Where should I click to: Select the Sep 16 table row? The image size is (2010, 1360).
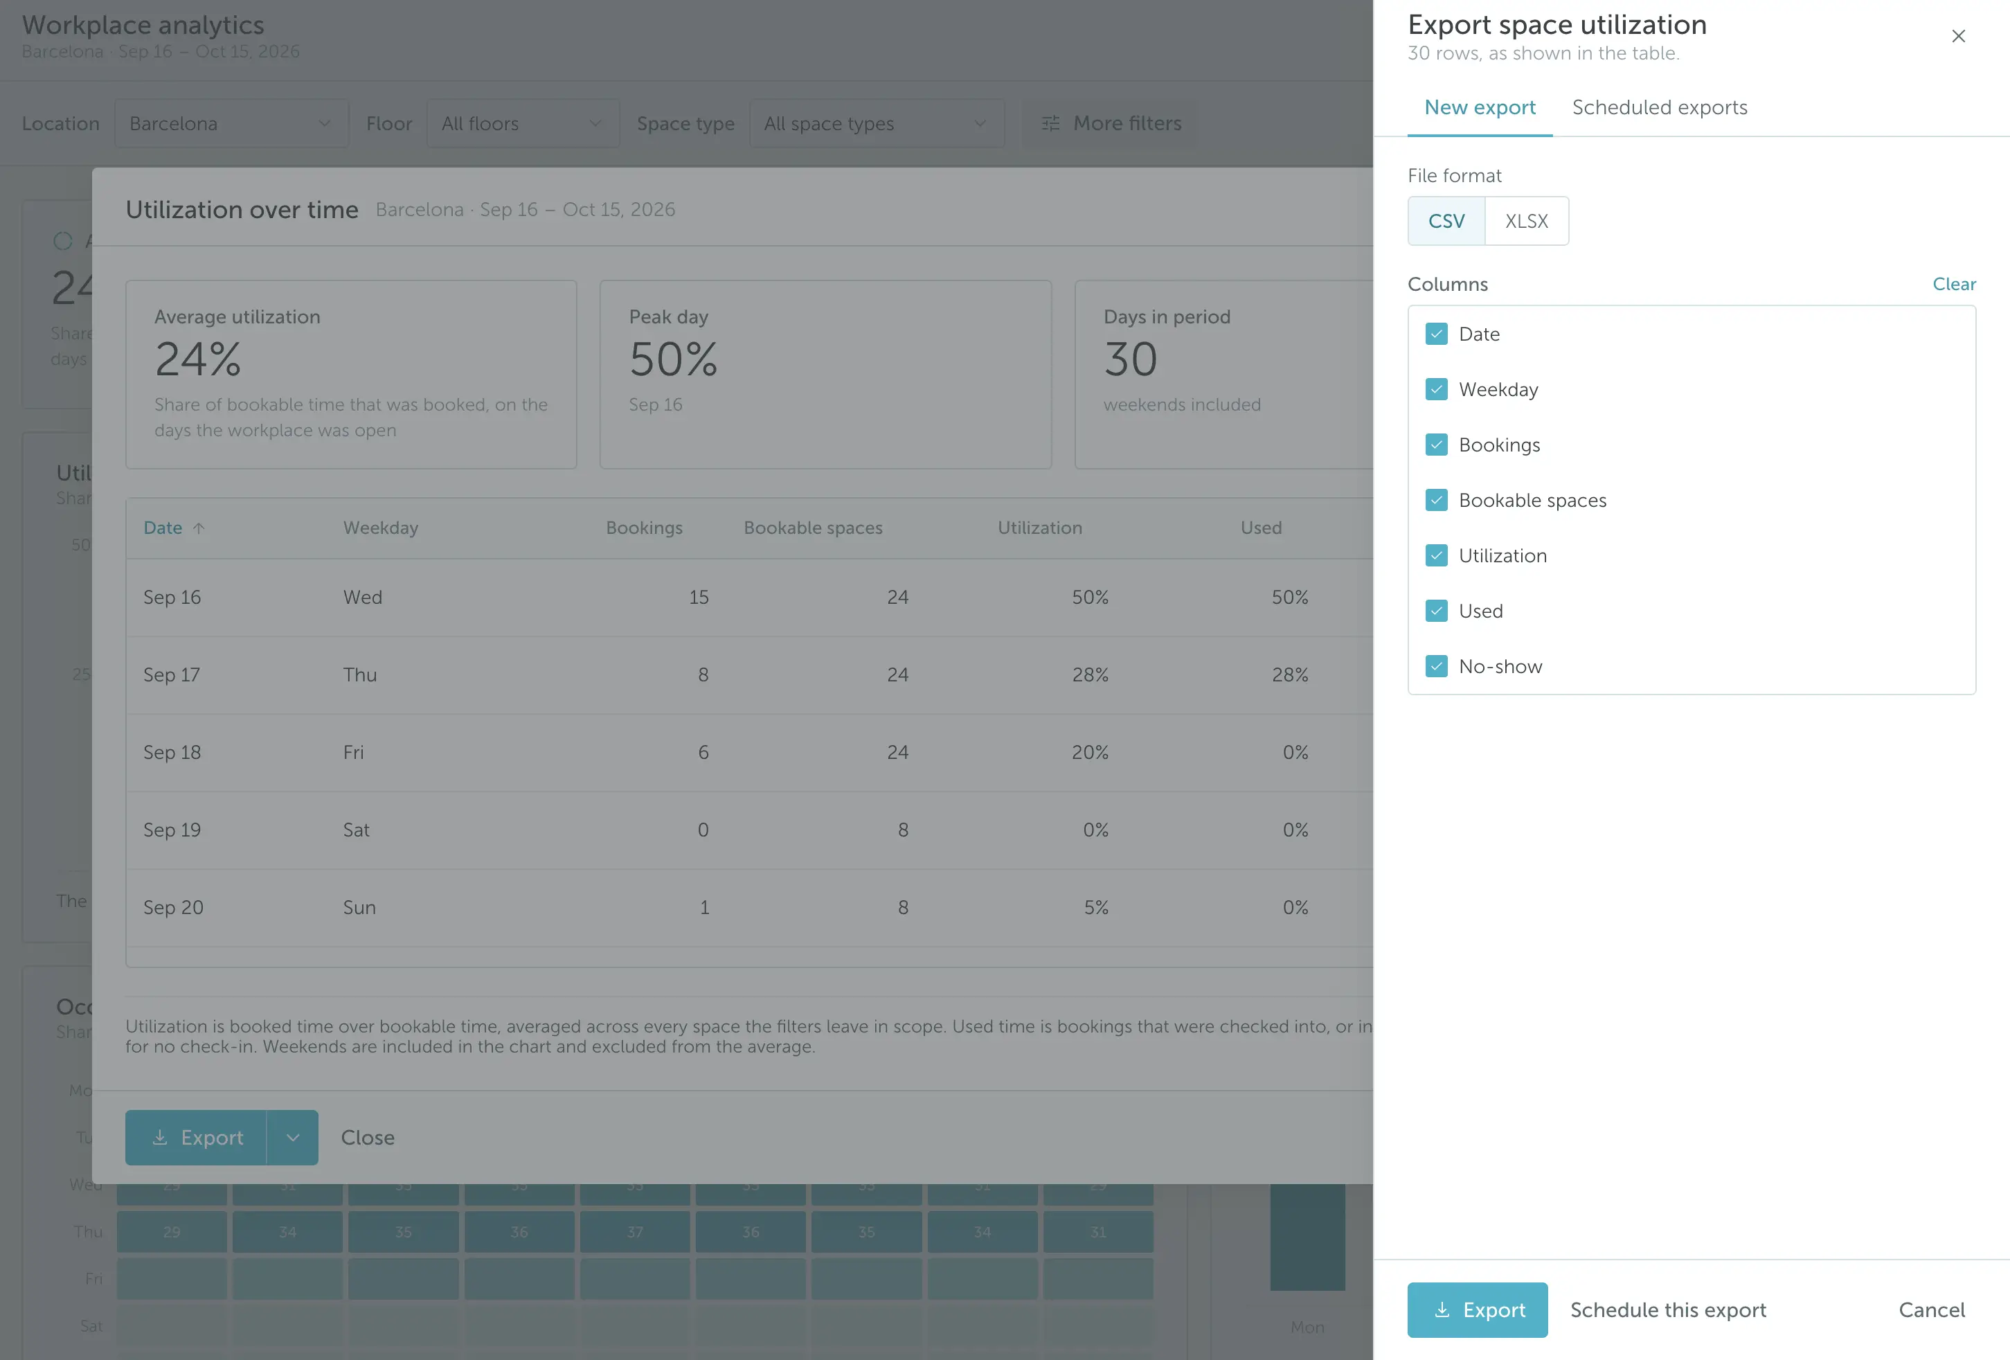click(x=749, y=597)
